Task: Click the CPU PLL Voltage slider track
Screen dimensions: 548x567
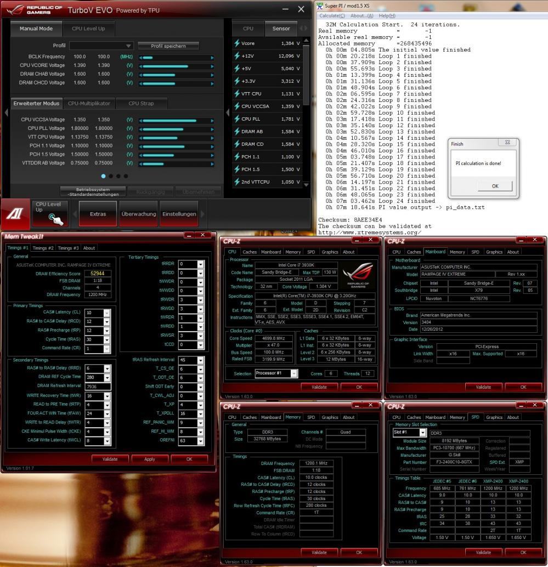Action: coord(176,129)
